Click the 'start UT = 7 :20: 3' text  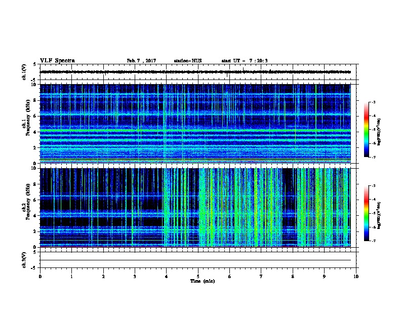pyautogui.click(x=245, y=61)
